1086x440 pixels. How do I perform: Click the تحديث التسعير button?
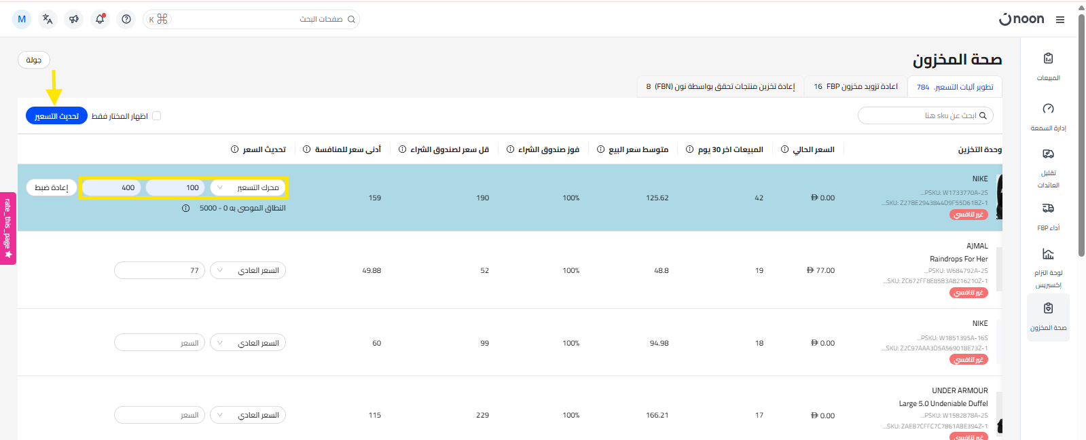click(x=56, y=116)
